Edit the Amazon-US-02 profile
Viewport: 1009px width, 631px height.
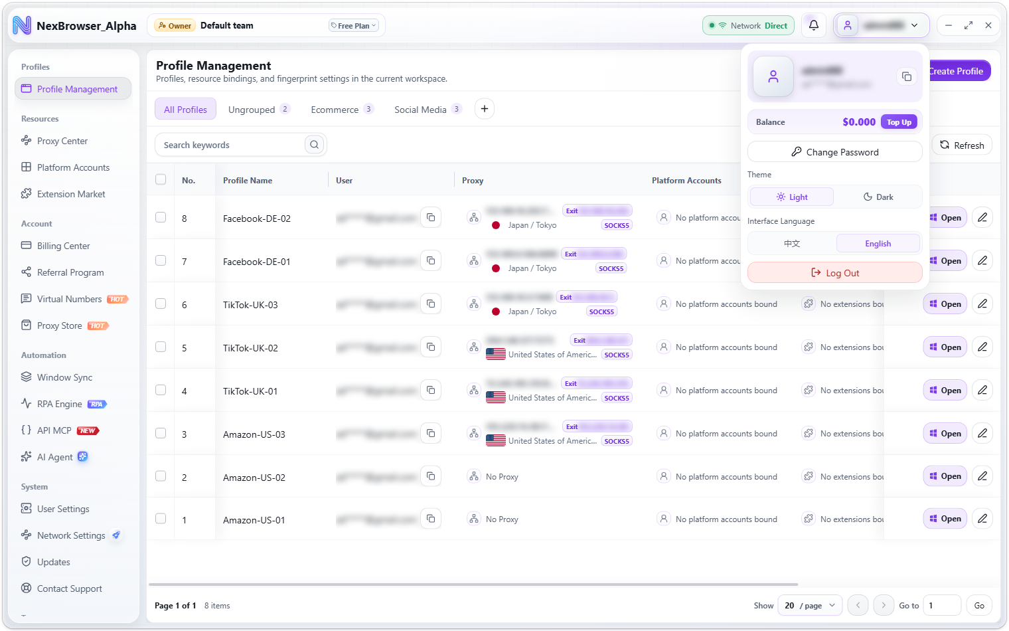[982, 476]
